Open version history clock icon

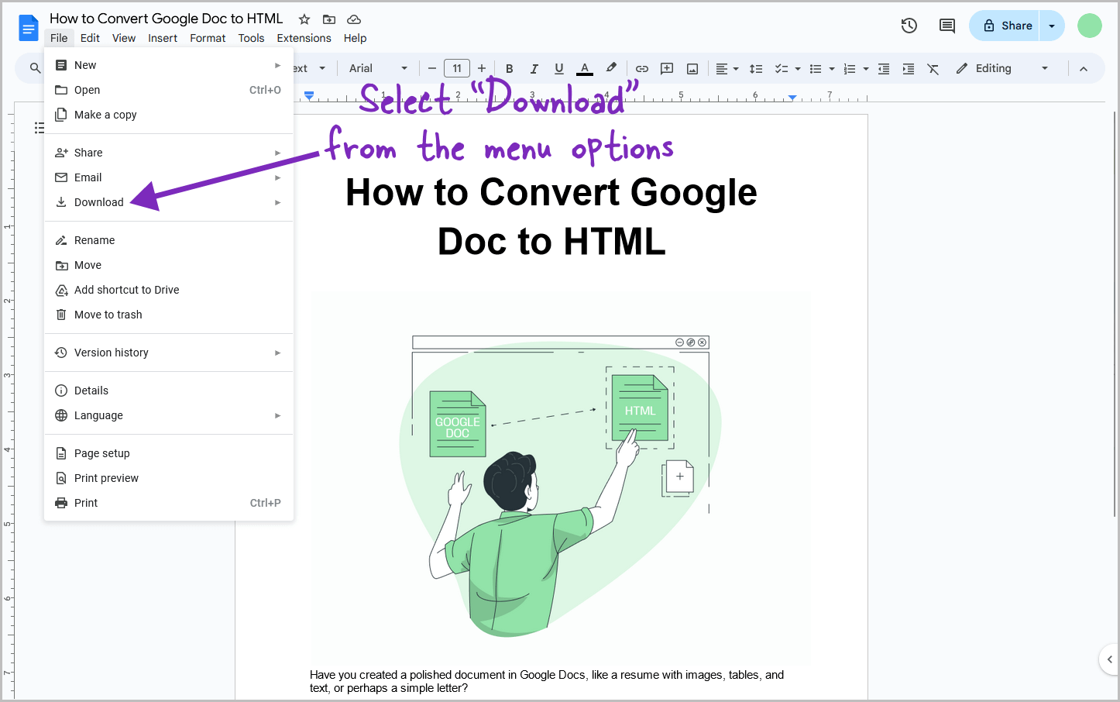[909, 26]
